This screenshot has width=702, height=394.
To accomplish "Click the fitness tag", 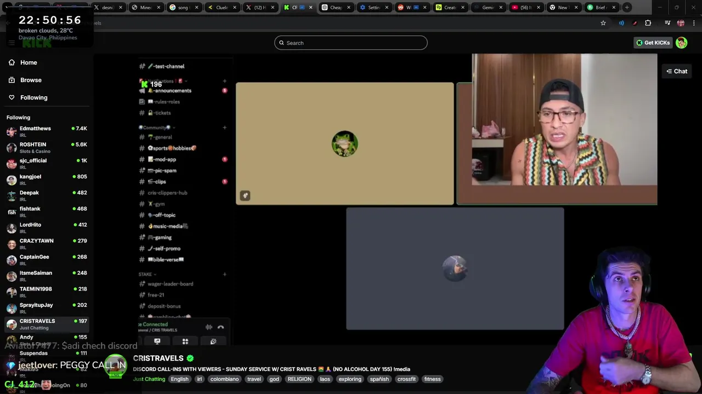I will (432, 379).
